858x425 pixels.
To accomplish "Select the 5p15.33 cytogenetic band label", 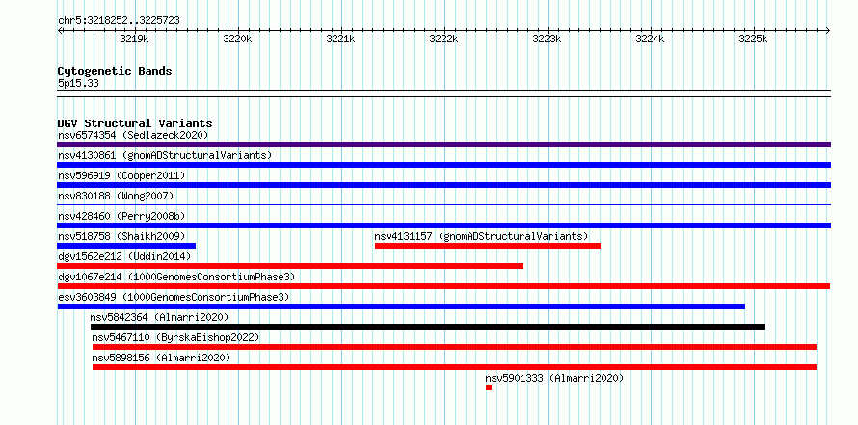I will point(78,84).
